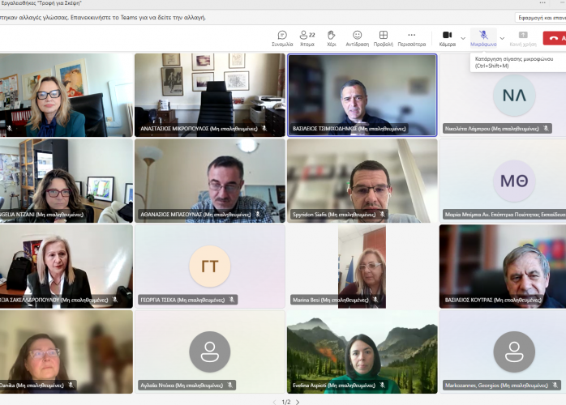
Task: Open the Προβολή view options
Action: 384,38
